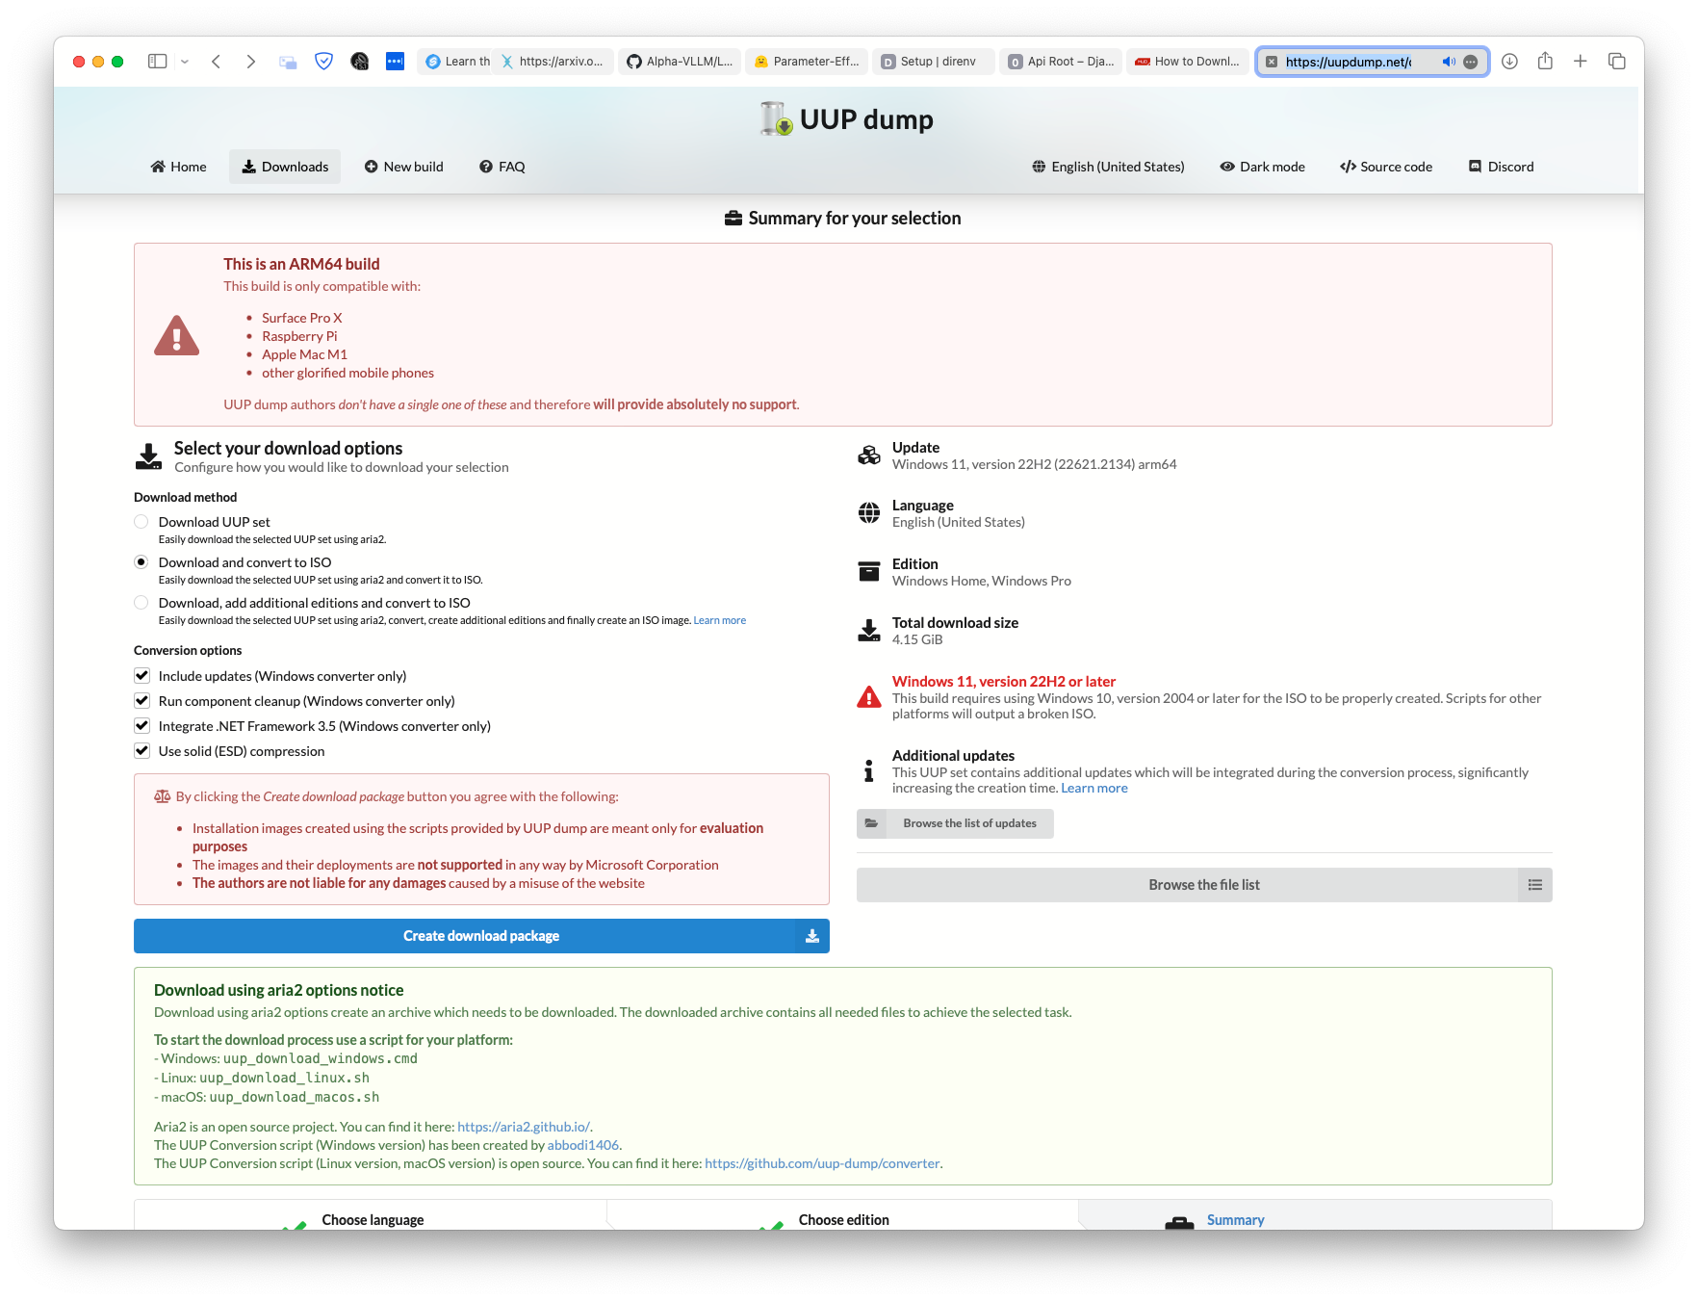Switch to the How to Download tab

tap(1188, 62)
